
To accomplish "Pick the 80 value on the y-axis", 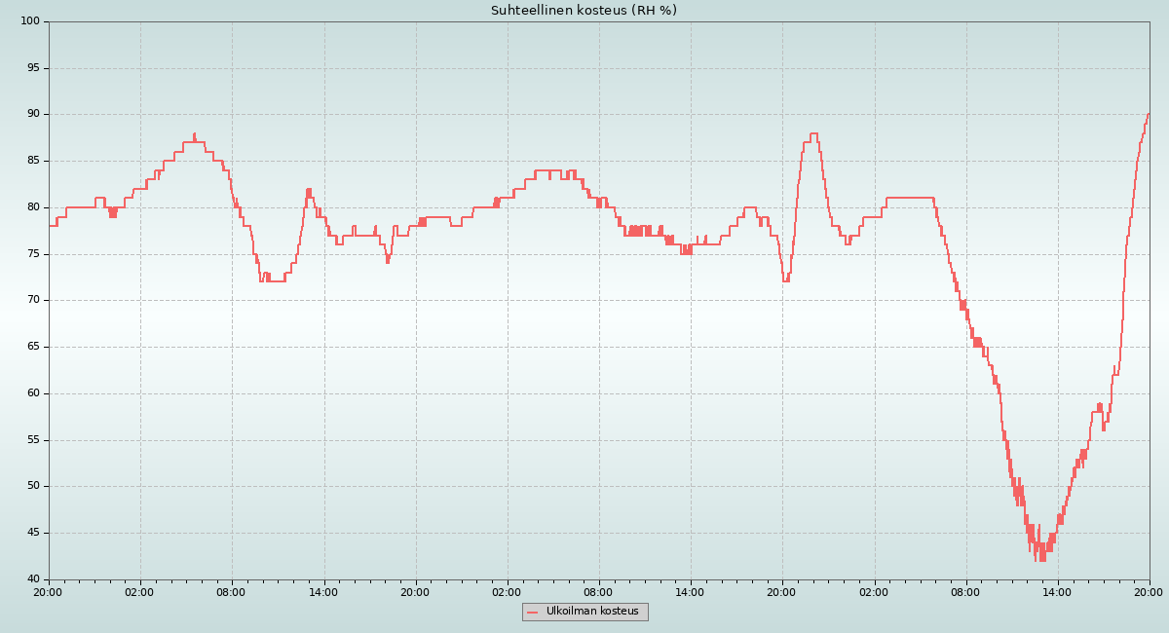I will 32,207.
